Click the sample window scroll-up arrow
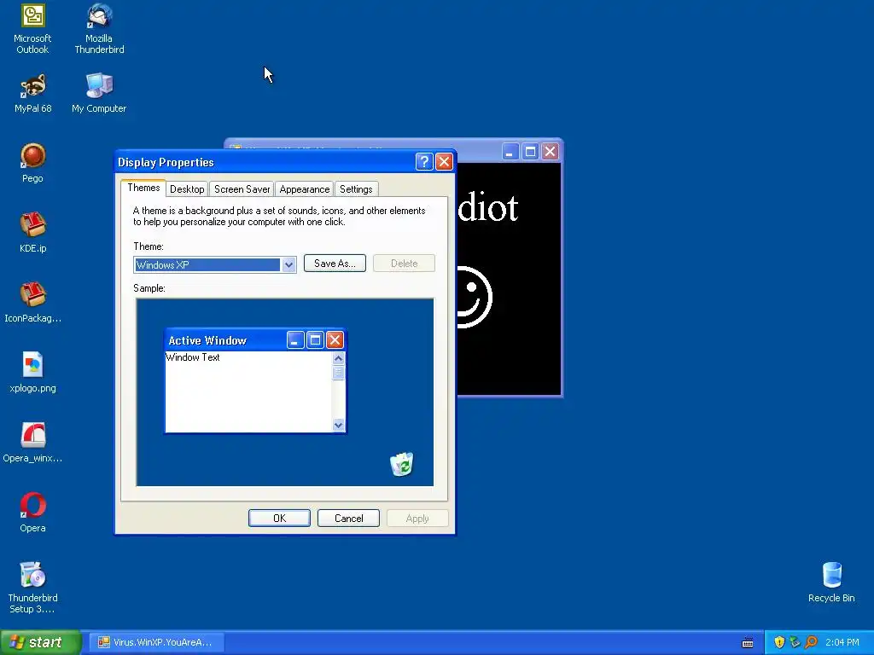Screen dimensions: 874x655 pyautogui.click(x=338, y=358)
